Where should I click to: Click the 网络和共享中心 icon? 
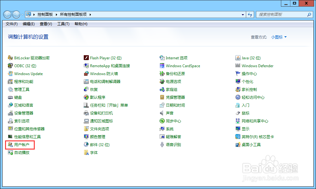(238, 121)
